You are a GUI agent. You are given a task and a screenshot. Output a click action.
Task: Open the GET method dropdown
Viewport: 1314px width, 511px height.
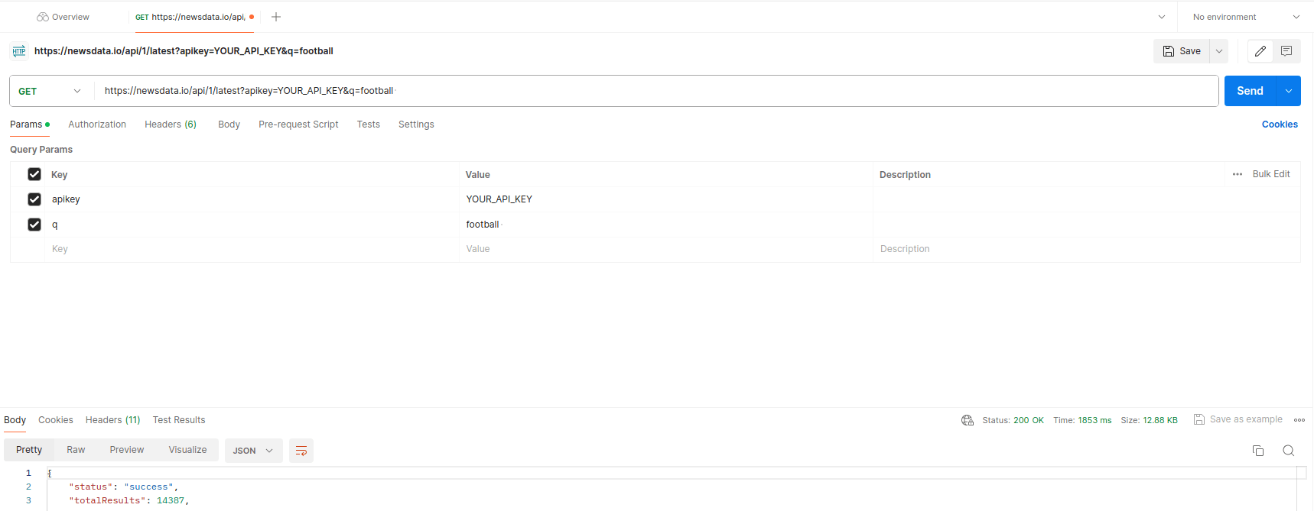pos(50,91)
